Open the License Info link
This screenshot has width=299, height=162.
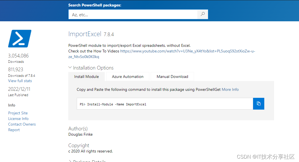[x=18, y=119]
